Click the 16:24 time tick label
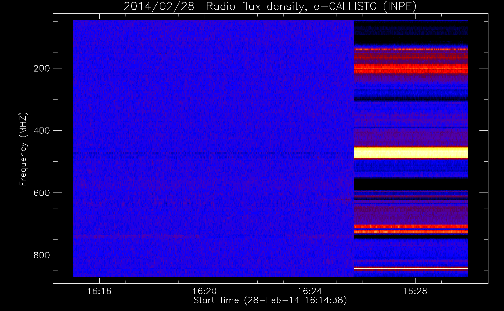504x311 pixels. pyautogui.click(x=310, y=291)
